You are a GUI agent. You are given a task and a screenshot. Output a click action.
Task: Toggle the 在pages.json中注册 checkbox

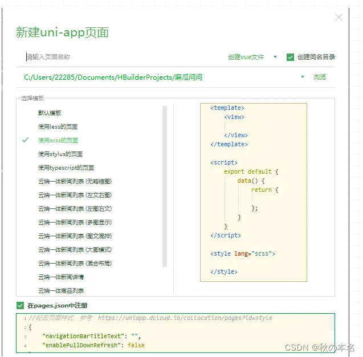(20, 305)
